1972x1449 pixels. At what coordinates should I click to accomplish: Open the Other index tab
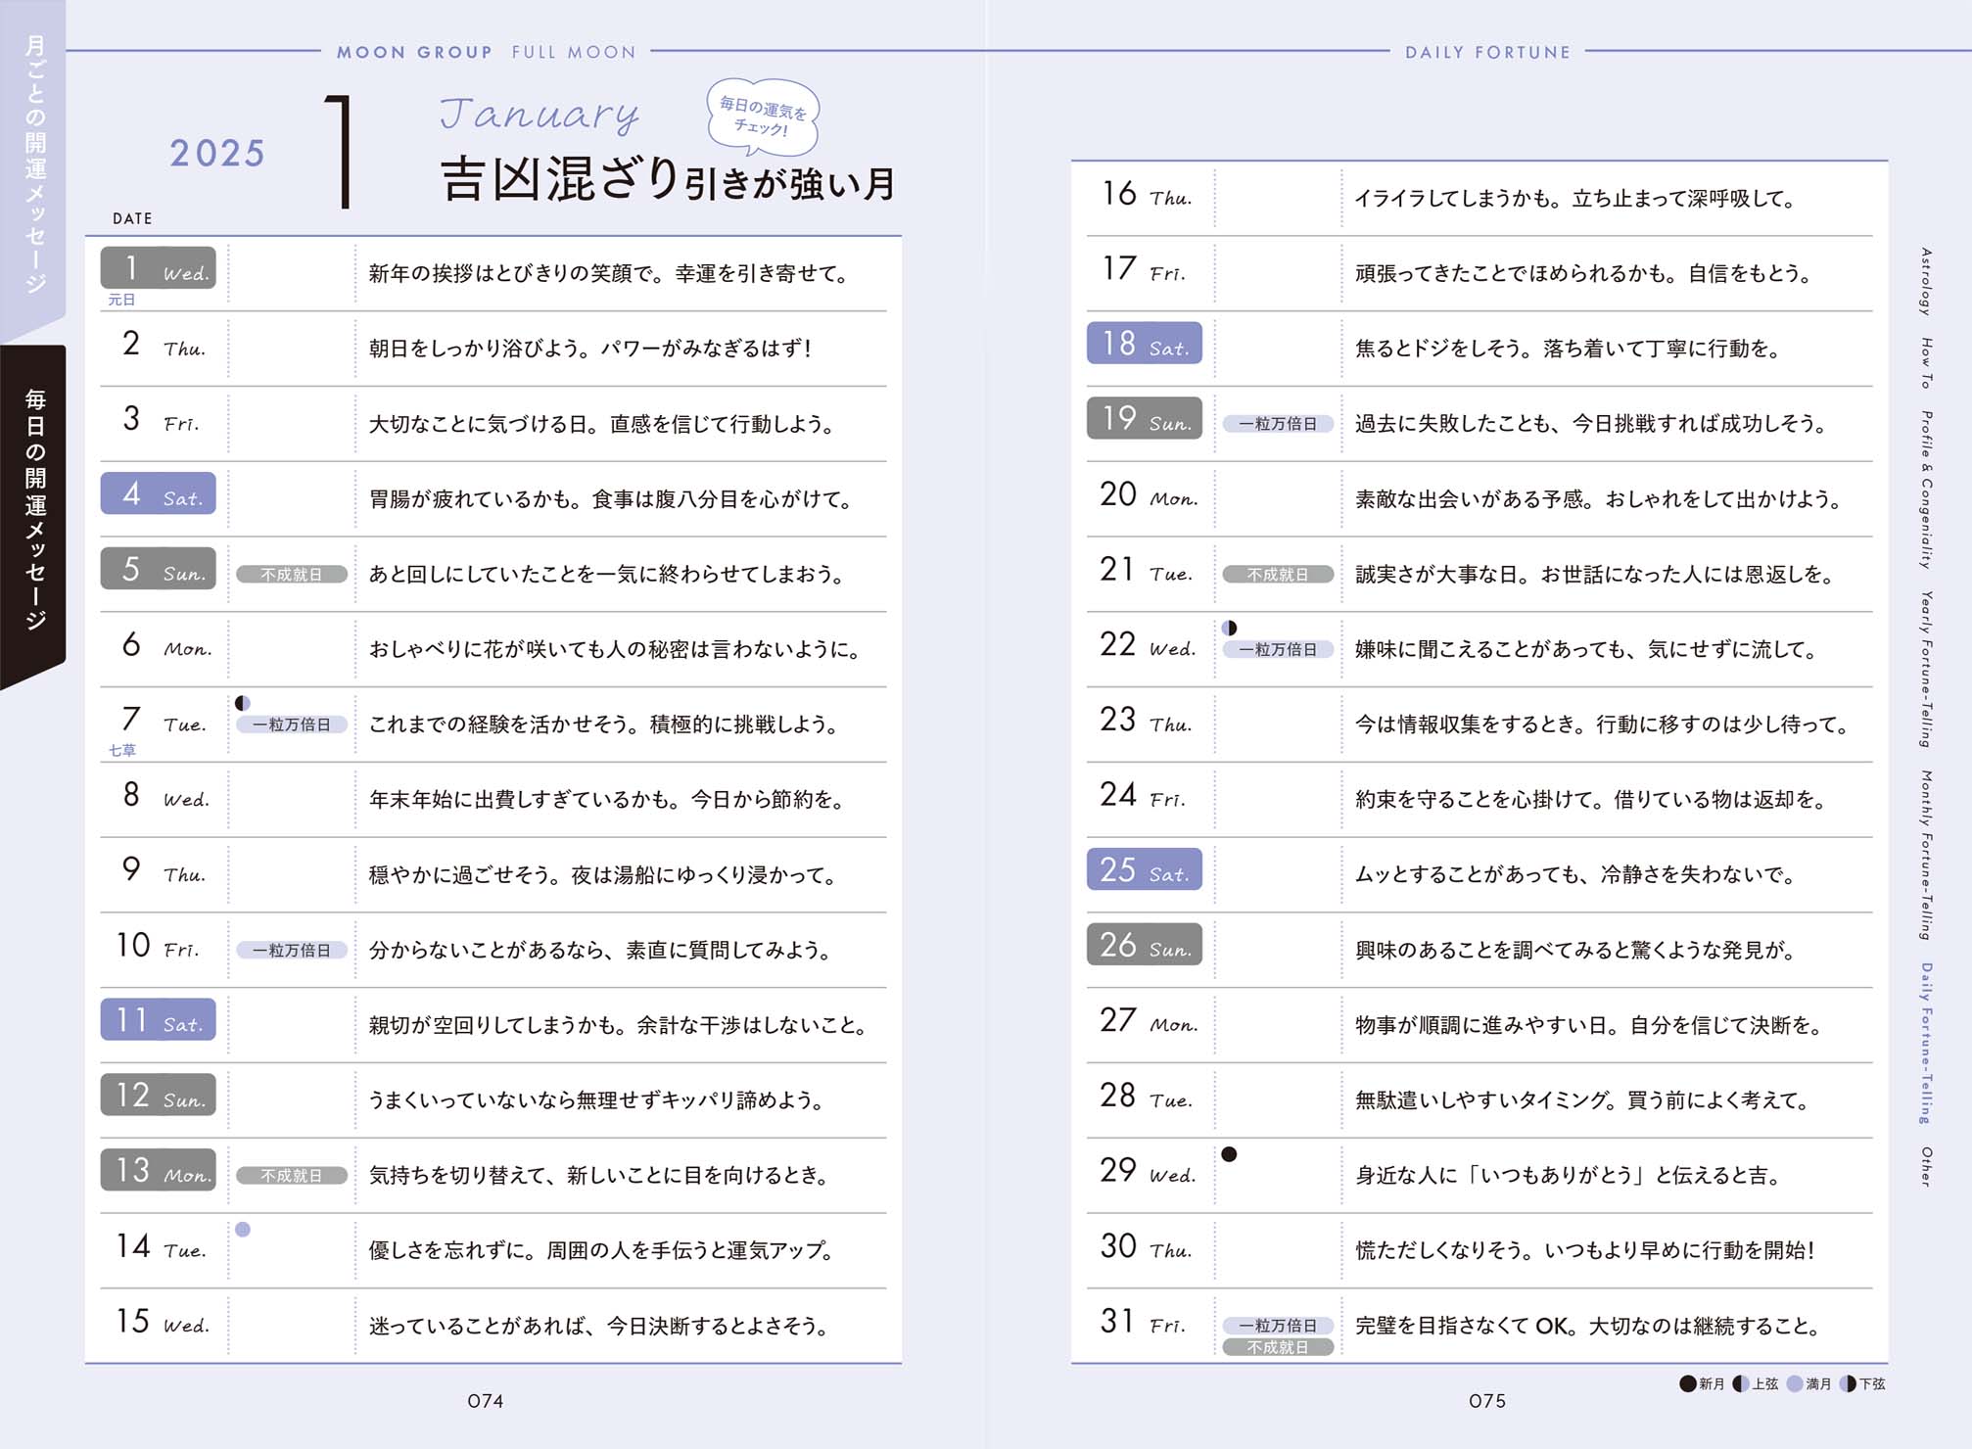1926,1167
